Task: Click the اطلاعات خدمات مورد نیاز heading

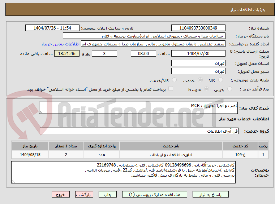Action: point(244,119)
